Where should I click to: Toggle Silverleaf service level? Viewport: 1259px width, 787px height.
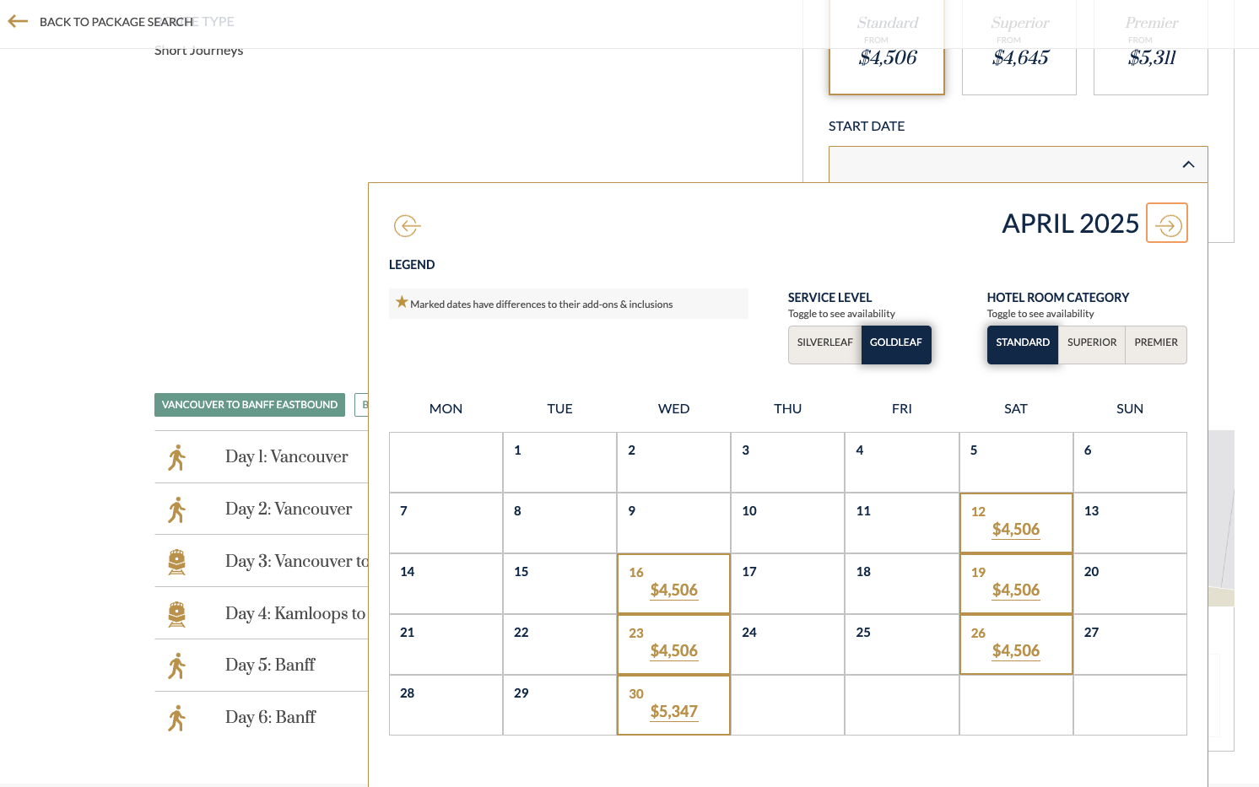pos(824,342)
